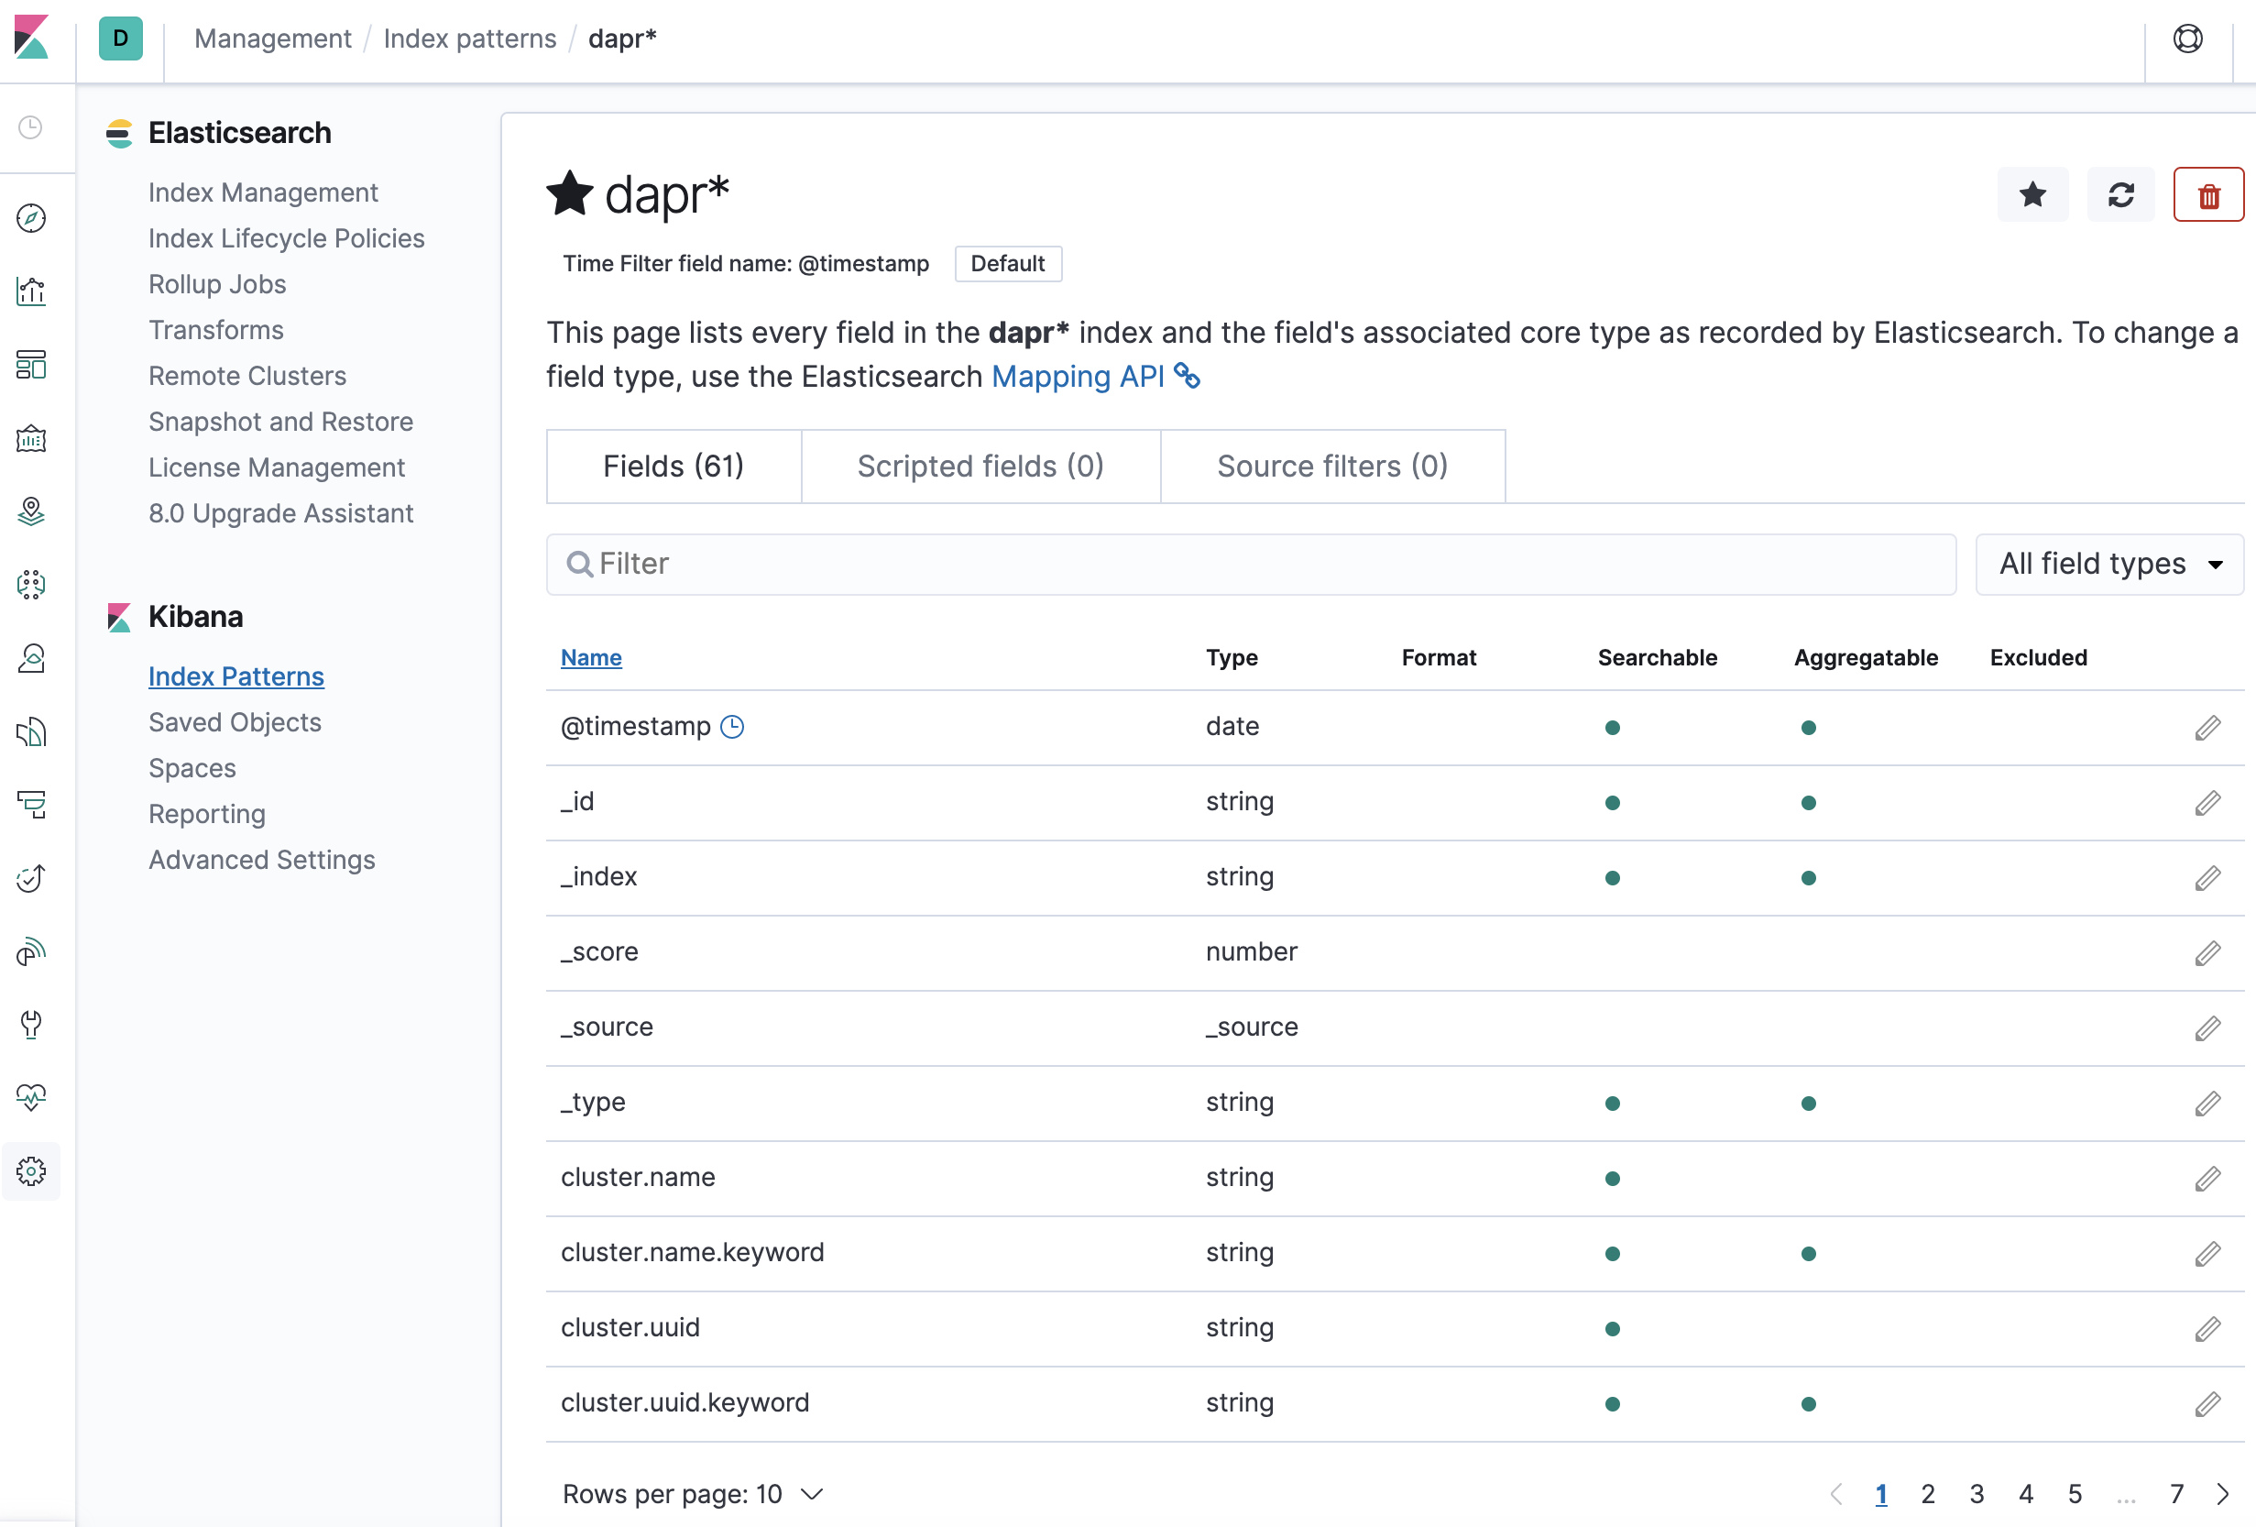2256x1527 pixels.
Task: Edit the _score field pencil icon
Action: 2207,952
